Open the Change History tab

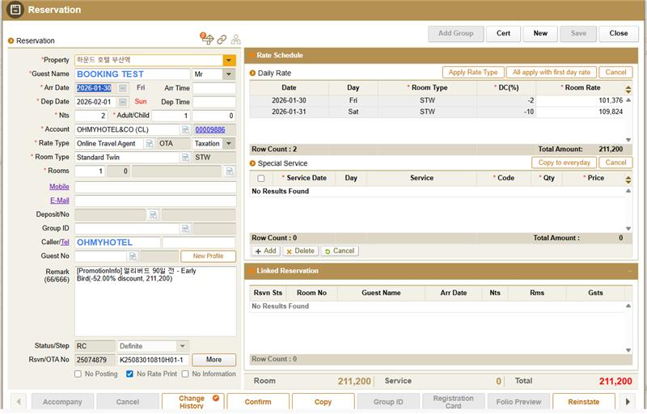192,402
